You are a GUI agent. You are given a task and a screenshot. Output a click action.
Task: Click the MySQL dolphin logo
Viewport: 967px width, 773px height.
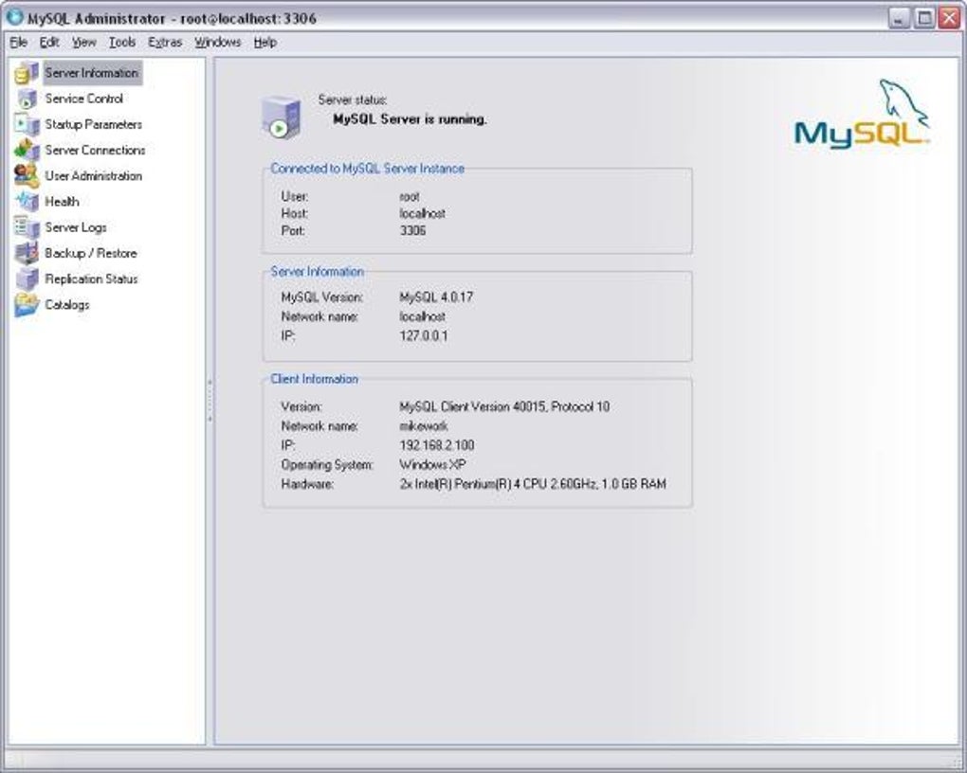(862, 114)
